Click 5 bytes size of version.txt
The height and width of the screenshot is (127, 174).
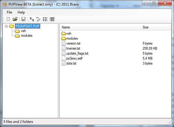click(147, 43)
